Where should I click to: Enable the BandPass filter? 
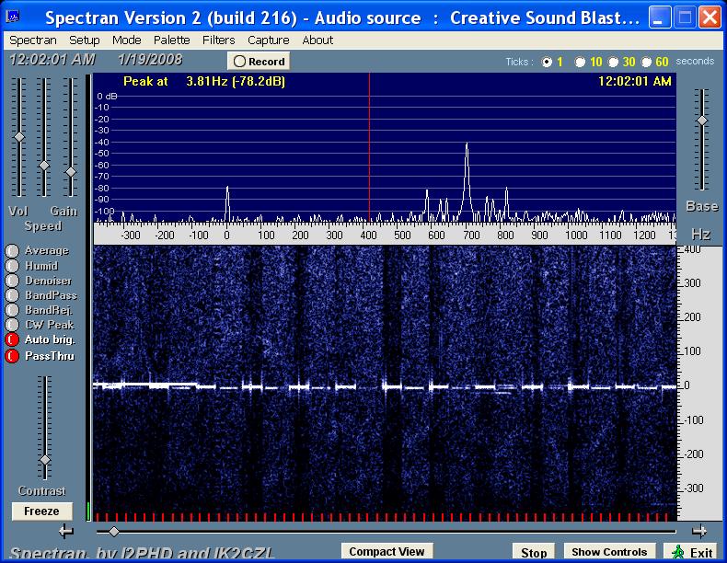click(x=12, y=295)
